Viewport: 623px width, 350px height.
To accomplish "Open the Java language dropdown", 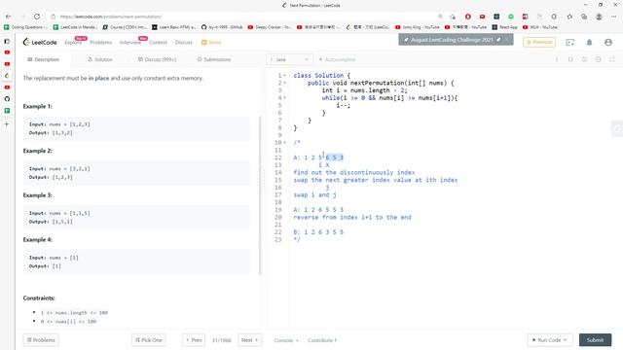I will coord(290,59).
